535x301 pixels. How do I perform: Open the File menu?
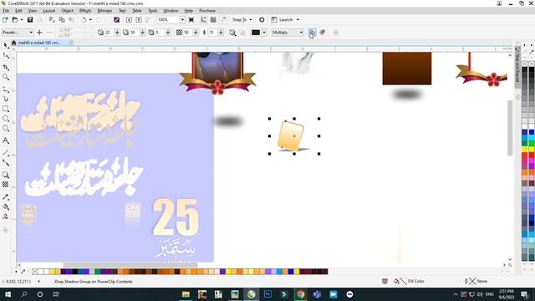[6, 11]
